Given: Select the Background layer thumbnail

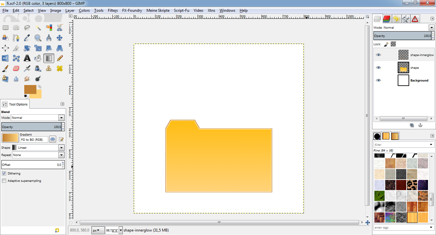Looking at the screenshot, I should click(x=403, y=80).
